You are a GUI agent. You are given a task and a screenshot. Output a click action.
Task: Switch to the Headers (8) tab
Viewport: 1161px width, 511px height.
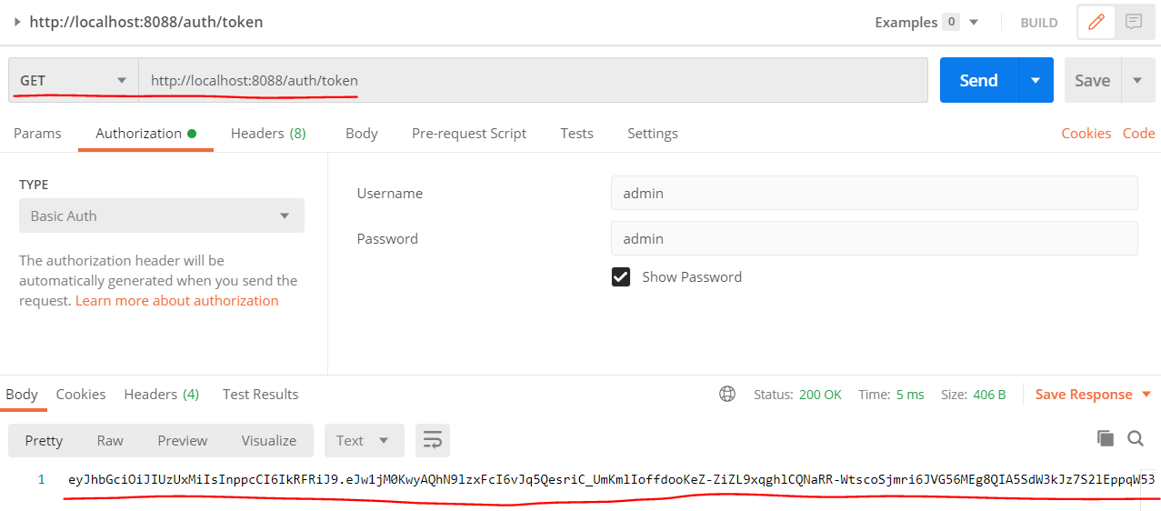click(268, 133)
